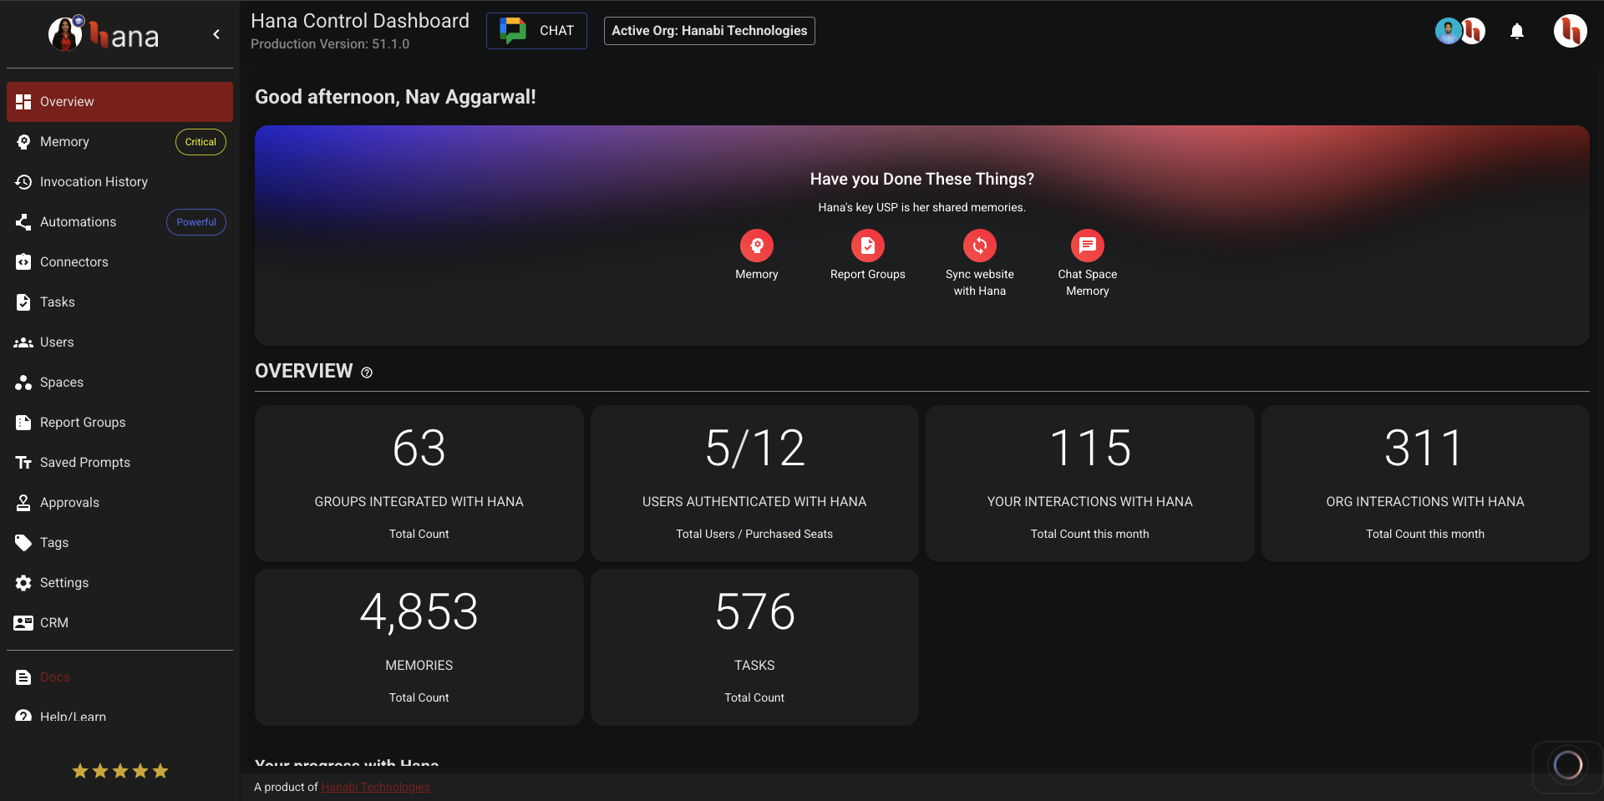Open user profile avatar at top right
The image size is (1604, 801).
click(x=1571, y=31)
